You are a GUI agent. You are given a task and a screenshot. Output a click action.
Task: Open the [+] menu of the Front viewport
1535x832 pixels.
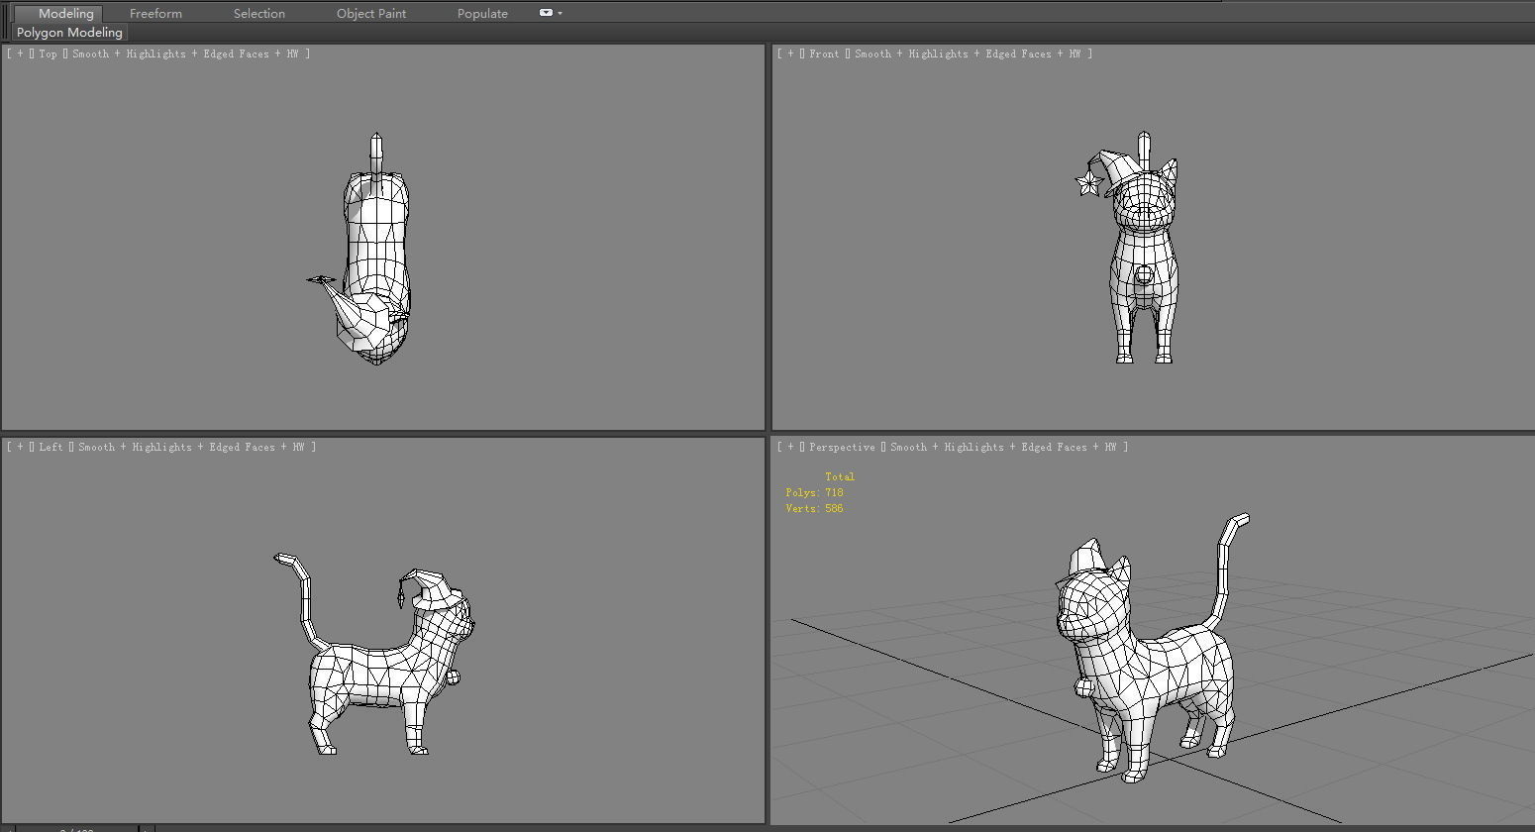(x=790, y=53)
